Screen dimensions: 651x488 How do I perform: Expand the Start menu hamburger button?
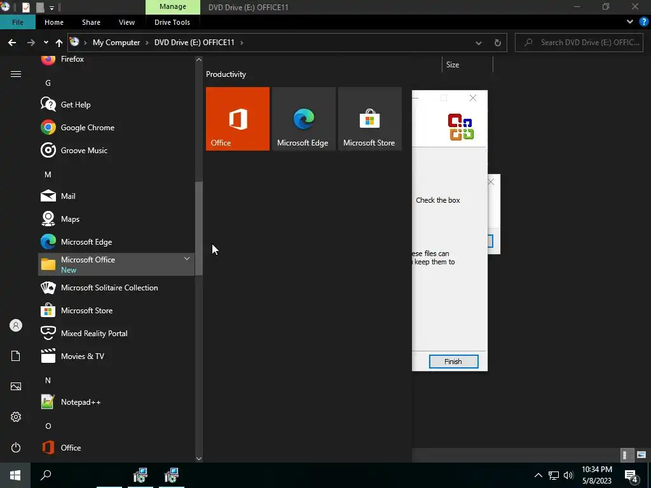pyautogui.click(x=16, y=74)
